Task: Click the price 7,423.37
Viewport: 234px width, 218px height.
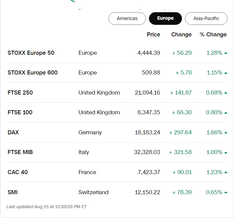Action: [x=149, y=172]
